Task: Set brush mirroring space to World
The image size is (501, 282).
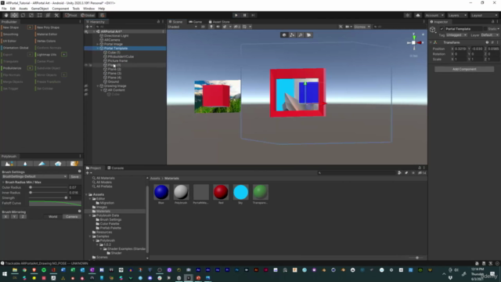Action: tap(52, 217)
